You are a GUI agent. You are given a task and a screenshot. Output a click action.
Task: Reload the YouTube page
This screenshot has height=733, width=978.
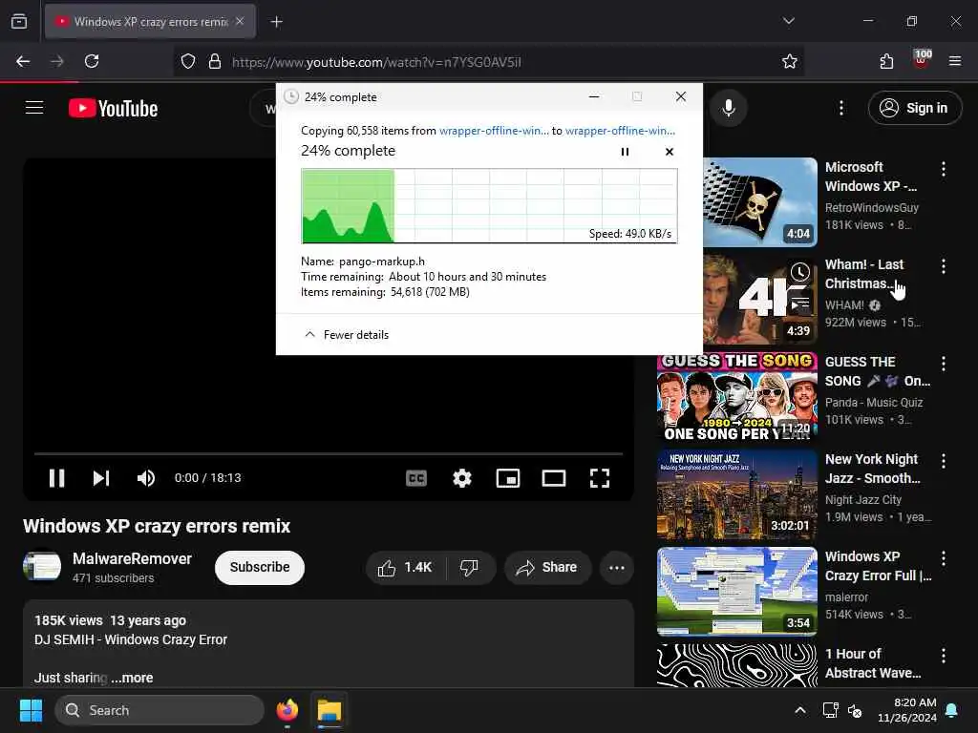point(92,61)
